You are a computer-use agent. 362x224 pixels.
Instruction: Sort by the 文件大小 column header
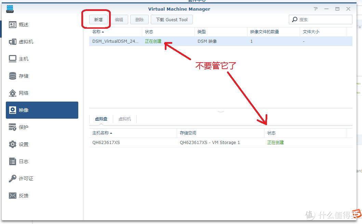coord(323,32)
